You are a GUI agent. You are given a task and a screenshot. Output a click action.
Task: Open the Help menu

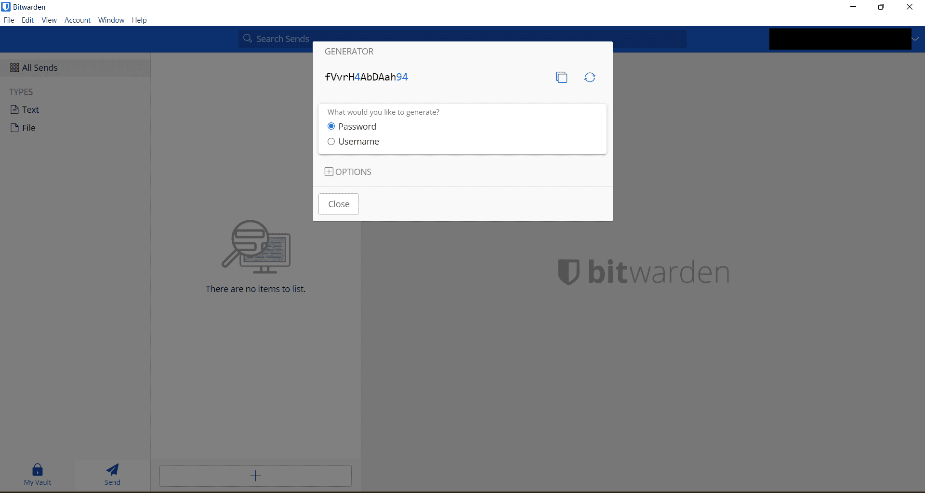pos(139,20)
